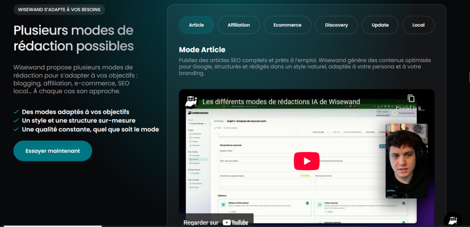The width and height of the screenshot is (470, 227).
Task: Select the Local mode tab
Action: tap(418, 25)
